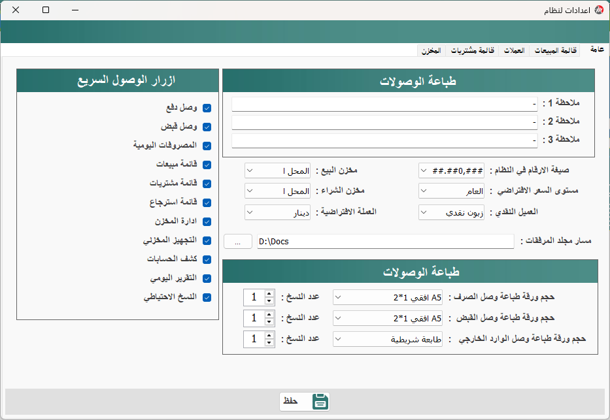Disable ادارة المخزن checkbox
Image resolution: width=610 pixels, height=420 pixels.
[x=207, y=221]
